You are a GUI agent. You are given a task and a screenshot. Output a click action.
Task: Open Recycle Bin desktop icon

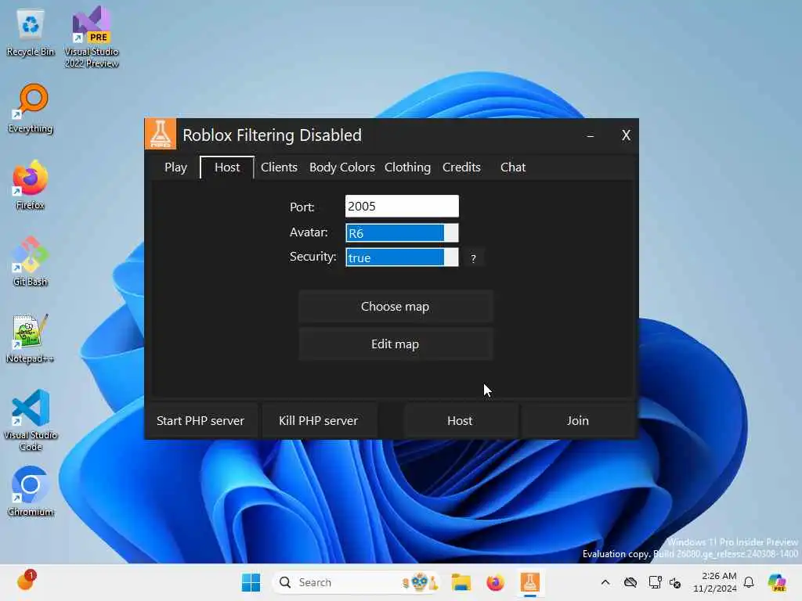point(31,33)
